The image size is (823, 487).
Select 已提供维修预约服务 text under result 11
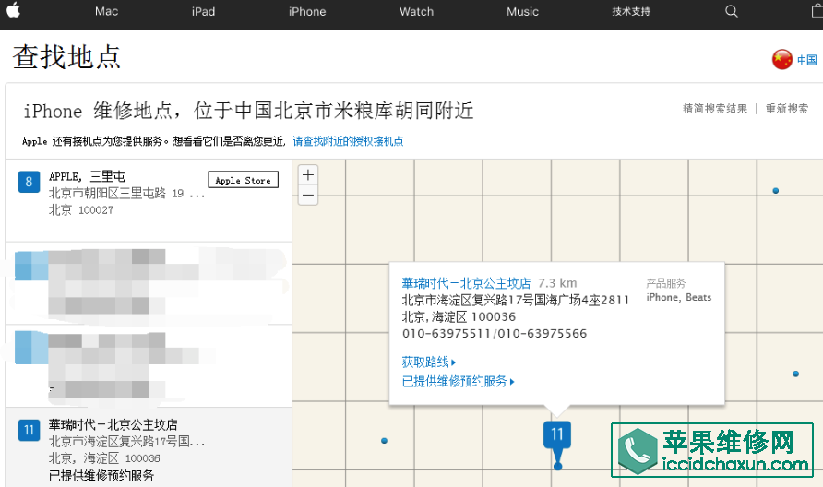click(101, 476)
